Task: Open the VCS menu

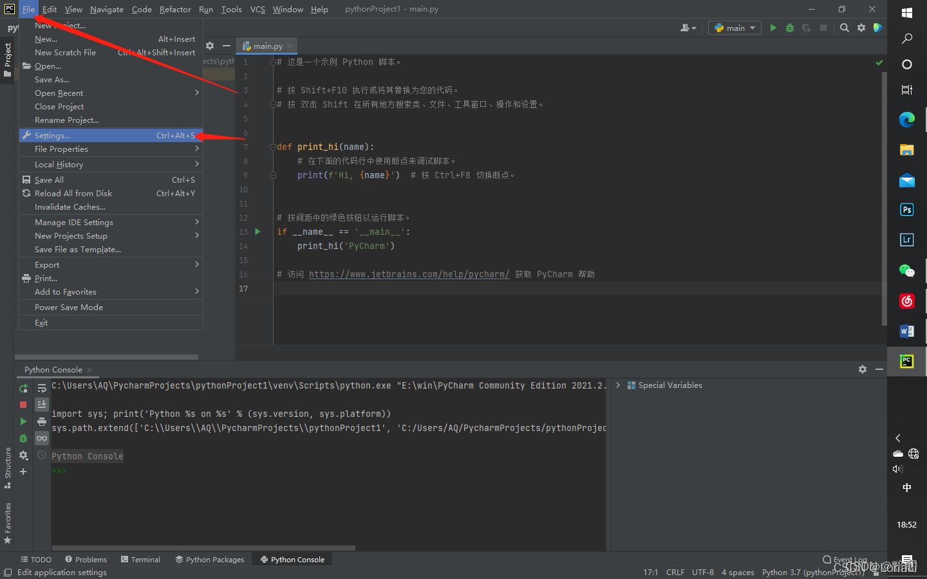Action: point(257,9)
